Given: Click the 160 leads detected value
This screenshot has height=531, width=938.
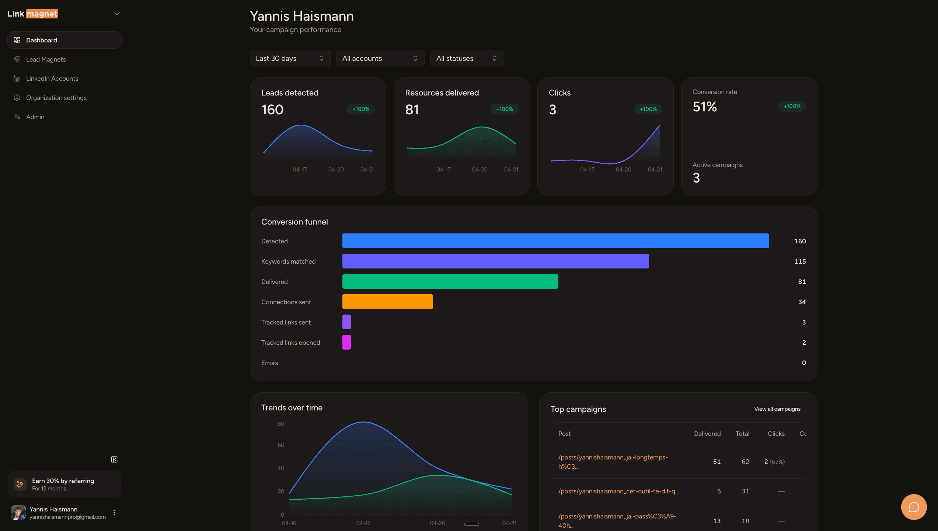Looking at the screenshot, I should point(272,110).
